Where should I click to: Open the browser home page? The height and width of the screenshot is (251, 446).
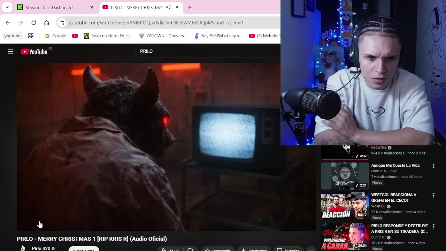point(46,23)
